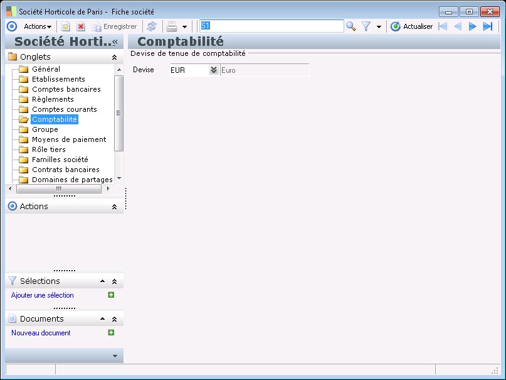The height and width of the screenshot is (380, 506).
Task: Click the Sélections funnel icon
Action: coord(13,281)
